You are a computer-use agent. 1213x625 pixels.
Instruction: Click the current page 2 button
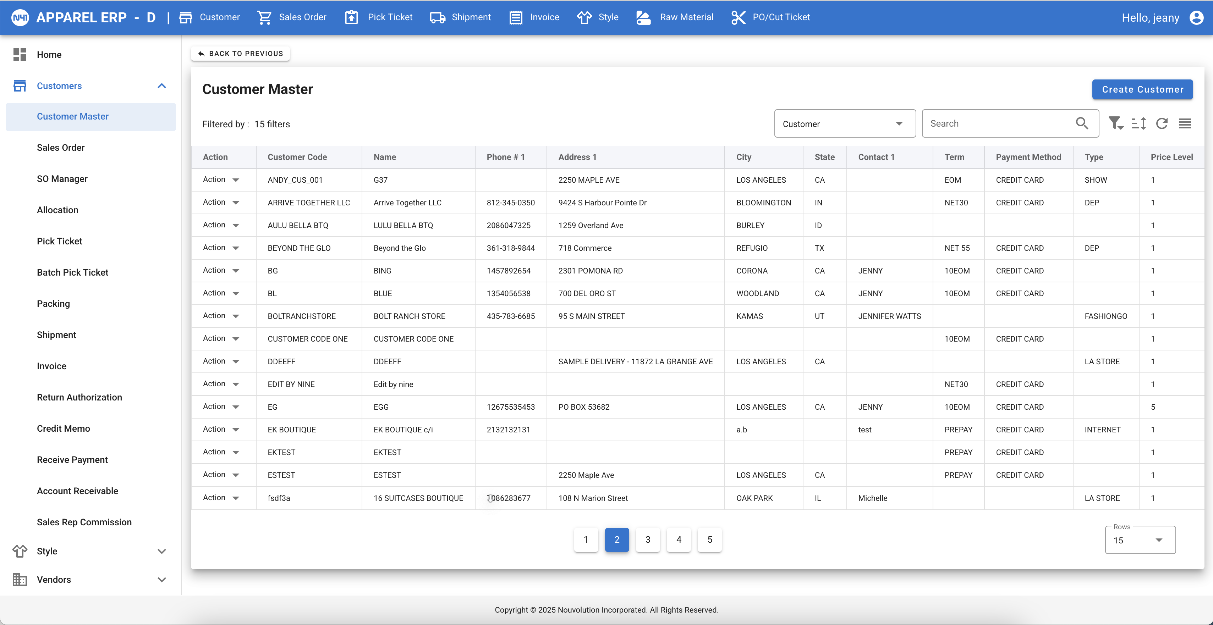pyautogui.click(x=617, y=540)
